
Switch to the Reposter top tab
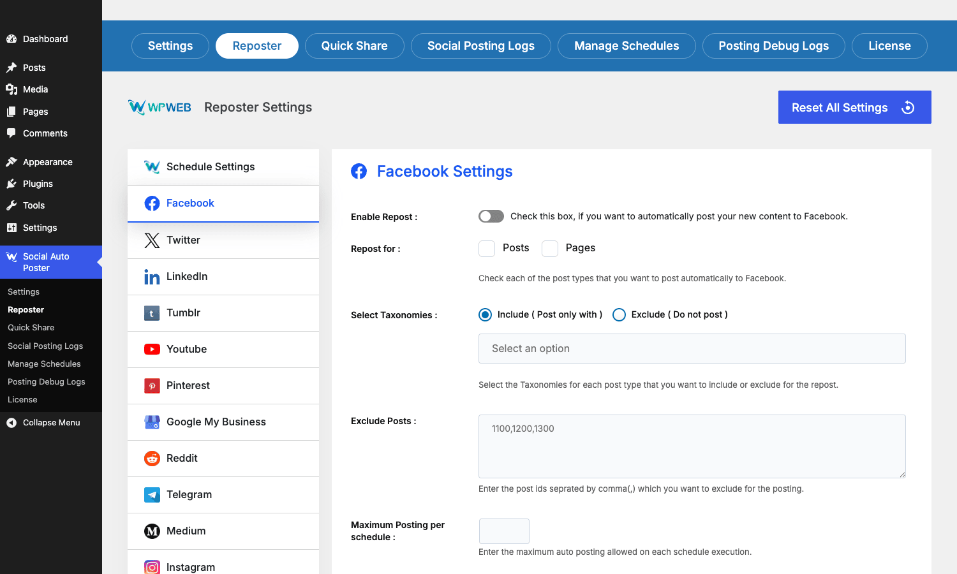tap(257, 46)
